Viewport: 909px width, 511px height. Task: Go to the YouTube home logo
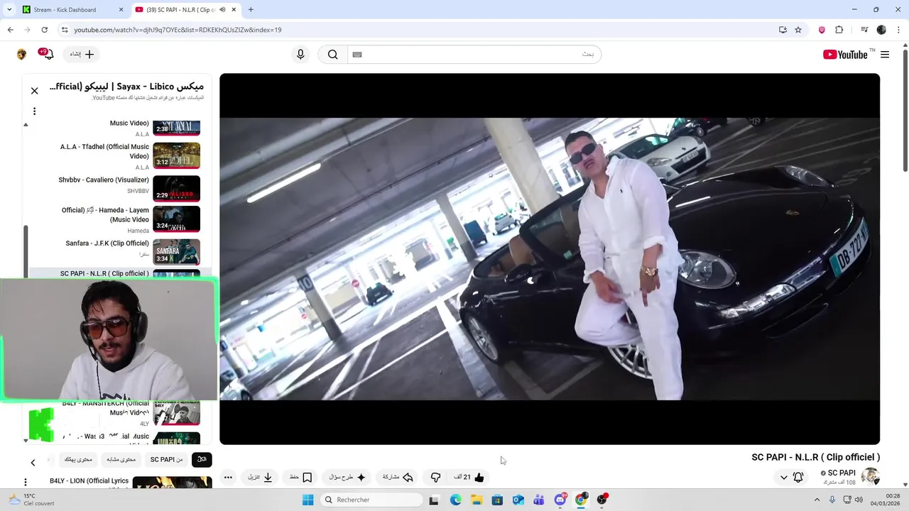pos(845,55)
